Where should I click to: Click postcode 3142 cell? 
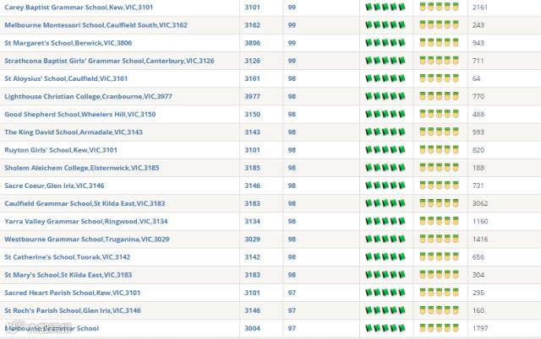253,257
